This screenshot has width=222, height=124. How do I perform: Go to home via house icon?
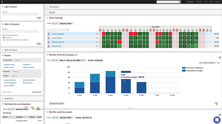[2, 2]
